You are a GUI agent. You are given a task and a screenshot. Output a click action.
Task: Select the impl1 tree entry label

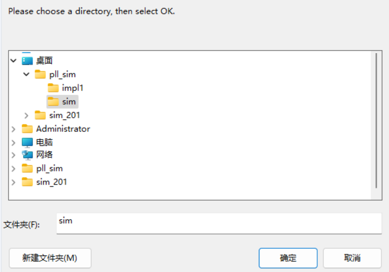(72, 88)
